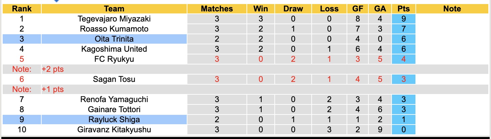
Task: Click the +1 pts note text
Action: tap(53, 89)
